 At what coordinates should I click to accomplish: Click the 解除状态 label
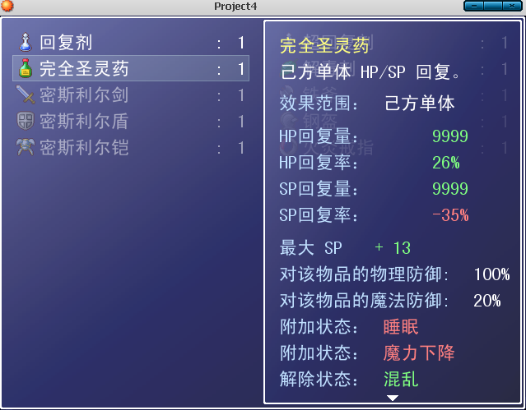click(319, 379)
